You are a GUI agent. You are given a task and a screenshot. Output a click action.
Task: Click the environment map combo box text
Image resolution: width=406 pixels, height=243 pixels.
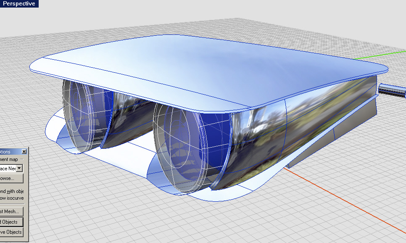[x=8, y=168]
